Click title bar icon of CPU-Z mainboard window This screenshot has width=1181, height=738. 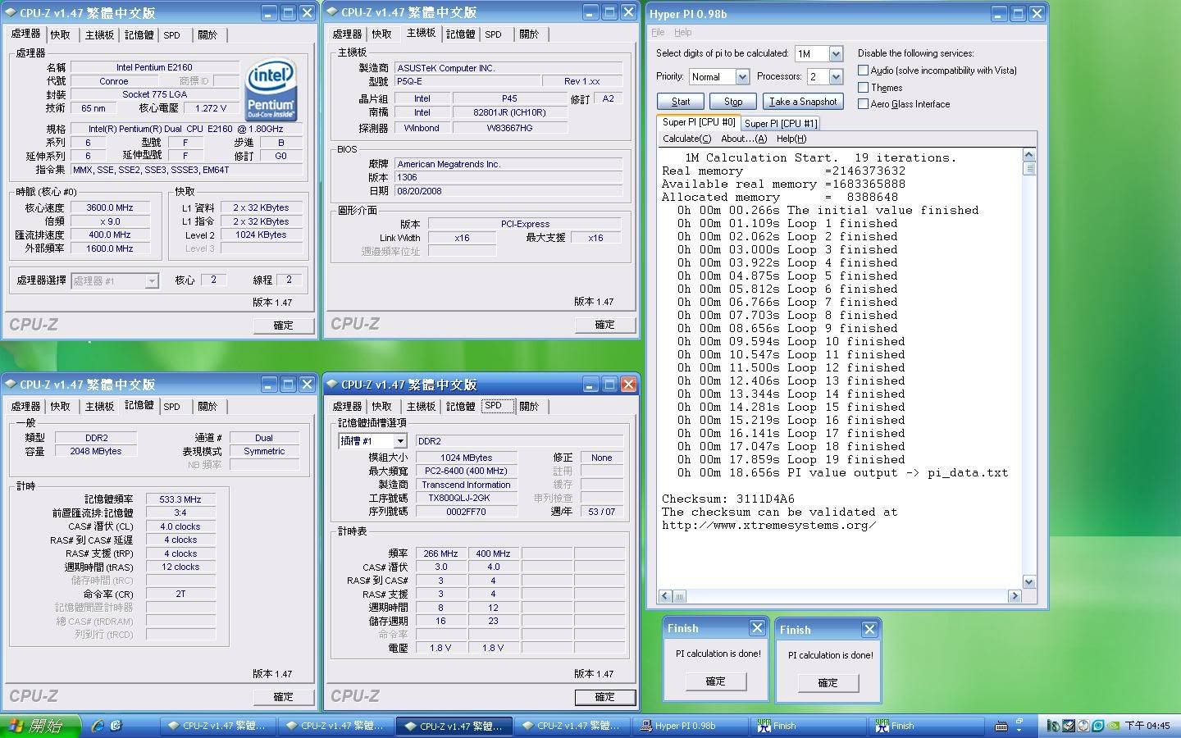[x=332, y=12]
